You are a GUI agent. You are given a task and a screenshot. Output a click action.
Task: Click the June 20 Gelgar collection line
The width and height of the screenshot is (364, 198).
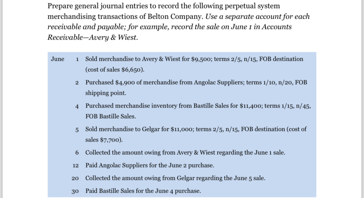pyautogui.click(x=175, y=178)
